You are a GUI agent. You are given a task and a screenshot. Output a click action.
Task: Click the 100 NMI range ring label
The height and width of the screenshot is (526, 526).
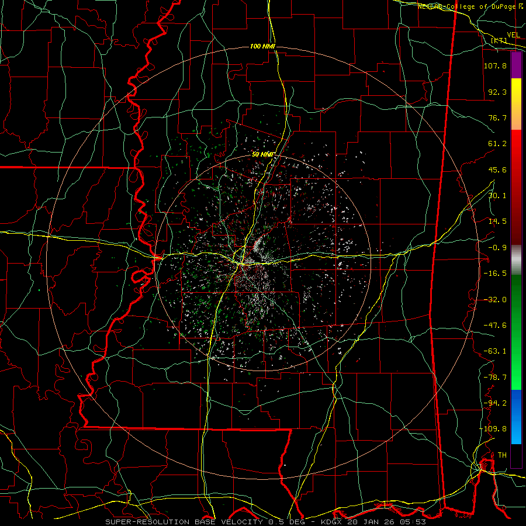262,46
